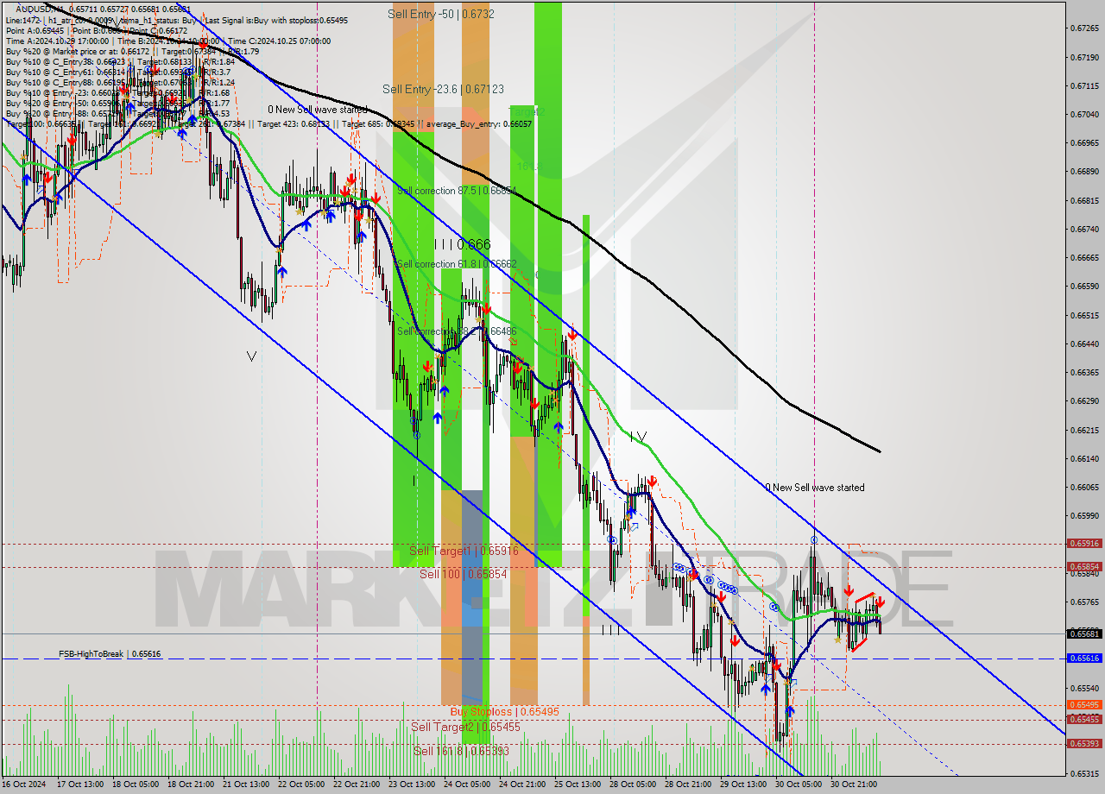Click the 0.66965 price axis label
The height and width of the screenshot is (794, 1105).
(1083, 143)
